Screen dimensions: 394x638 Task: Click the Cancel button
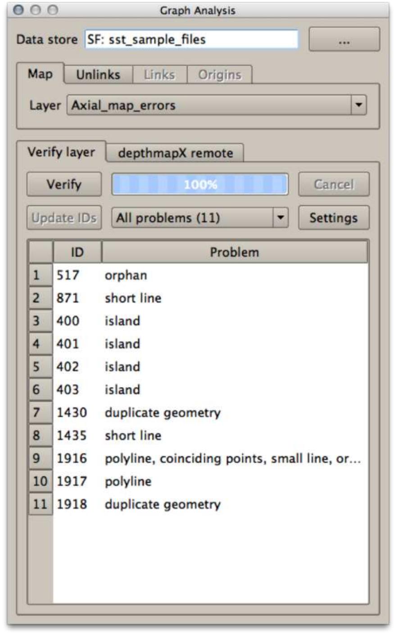click(334, 184)
